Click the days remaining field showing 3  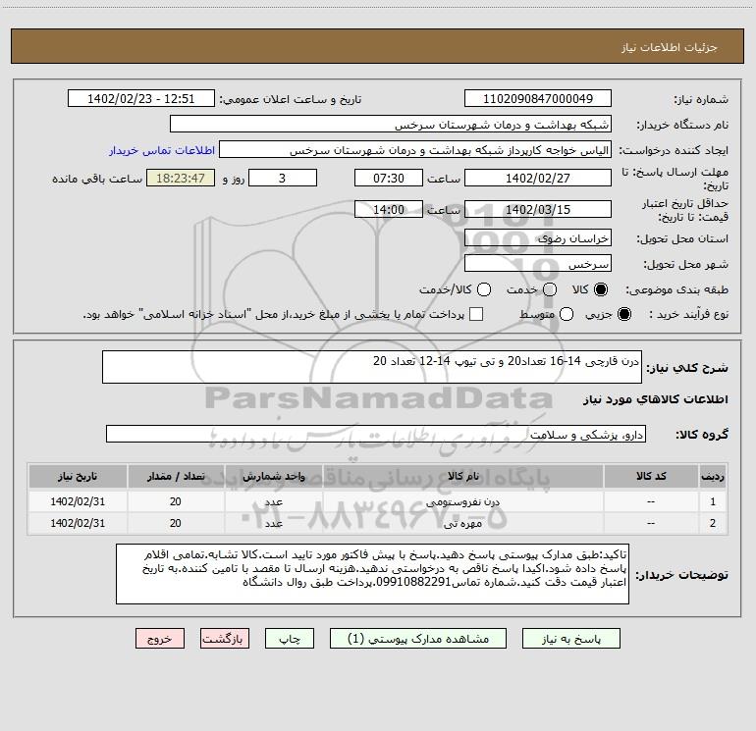[283, 178]
